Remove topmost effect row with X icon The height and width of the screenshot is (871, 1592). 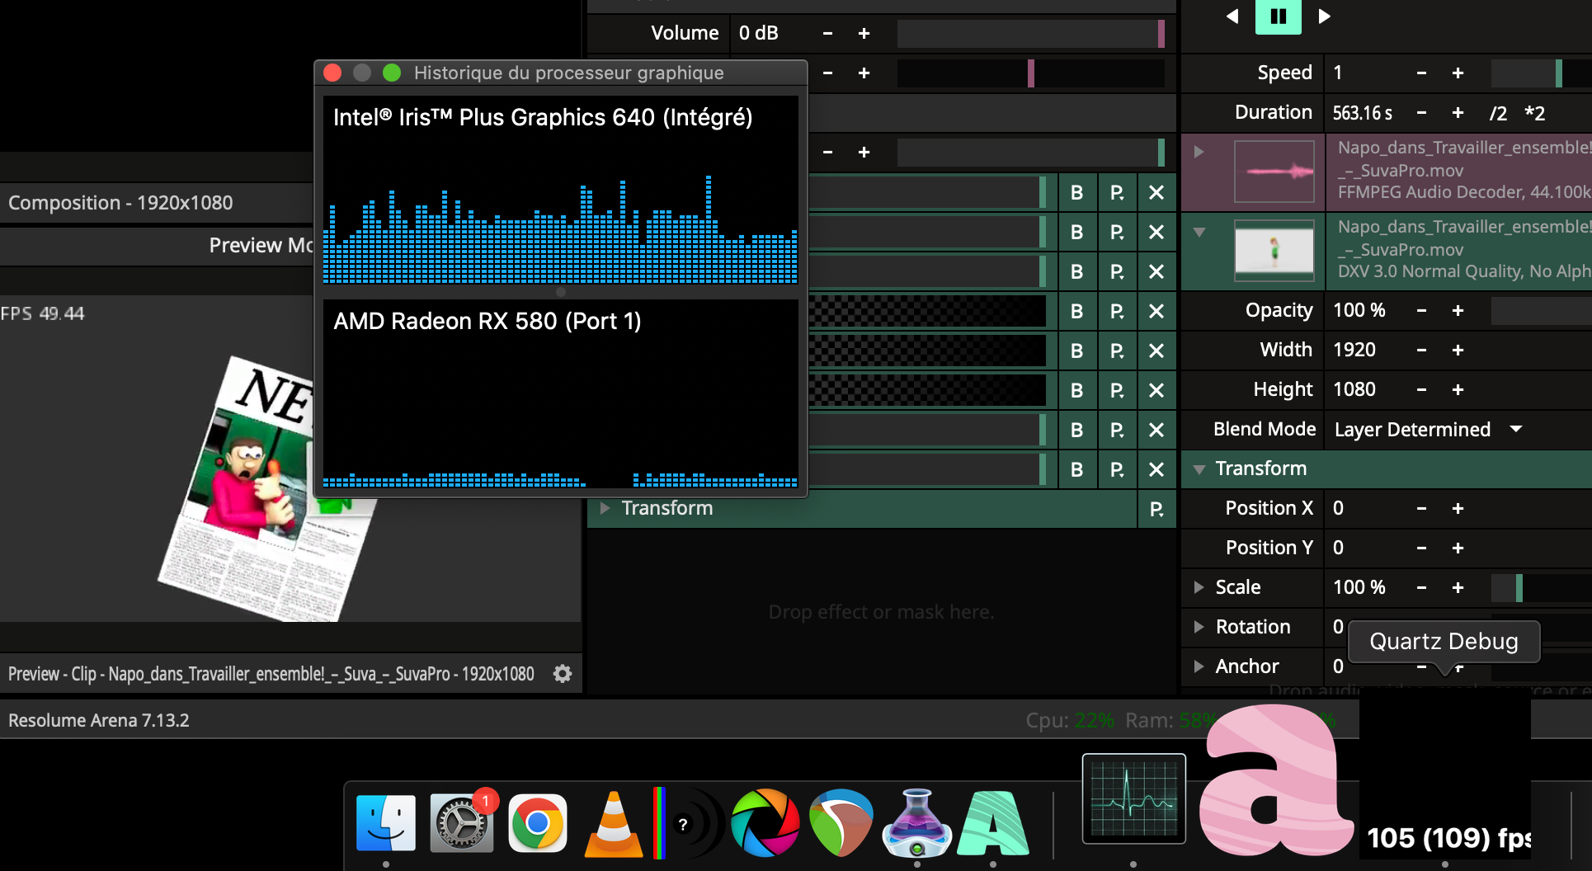coord(1156,192)
